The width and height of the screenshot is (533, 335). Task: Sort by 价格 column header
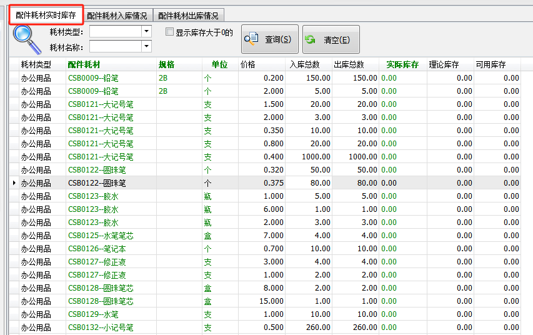coord(262,64)
